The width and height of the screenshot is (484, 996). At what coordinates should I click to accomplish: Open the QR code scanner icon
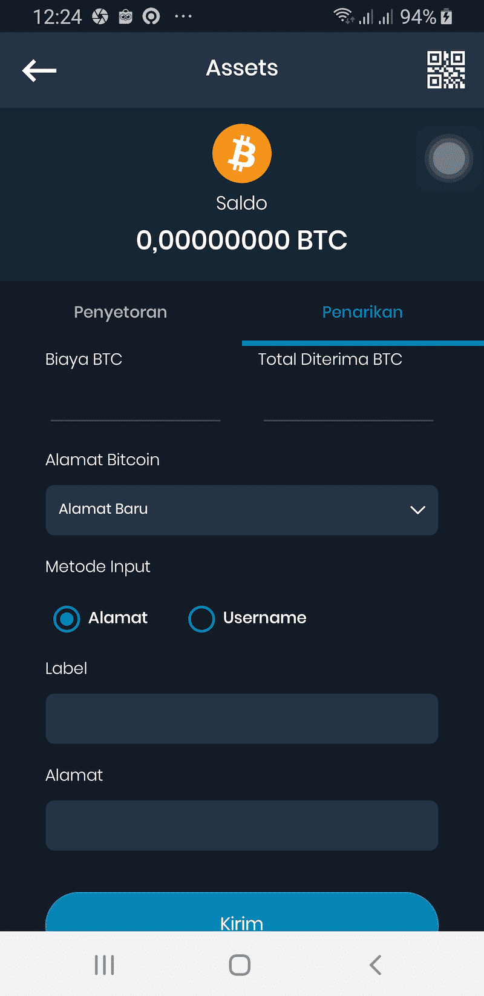[x=446, y=70]
